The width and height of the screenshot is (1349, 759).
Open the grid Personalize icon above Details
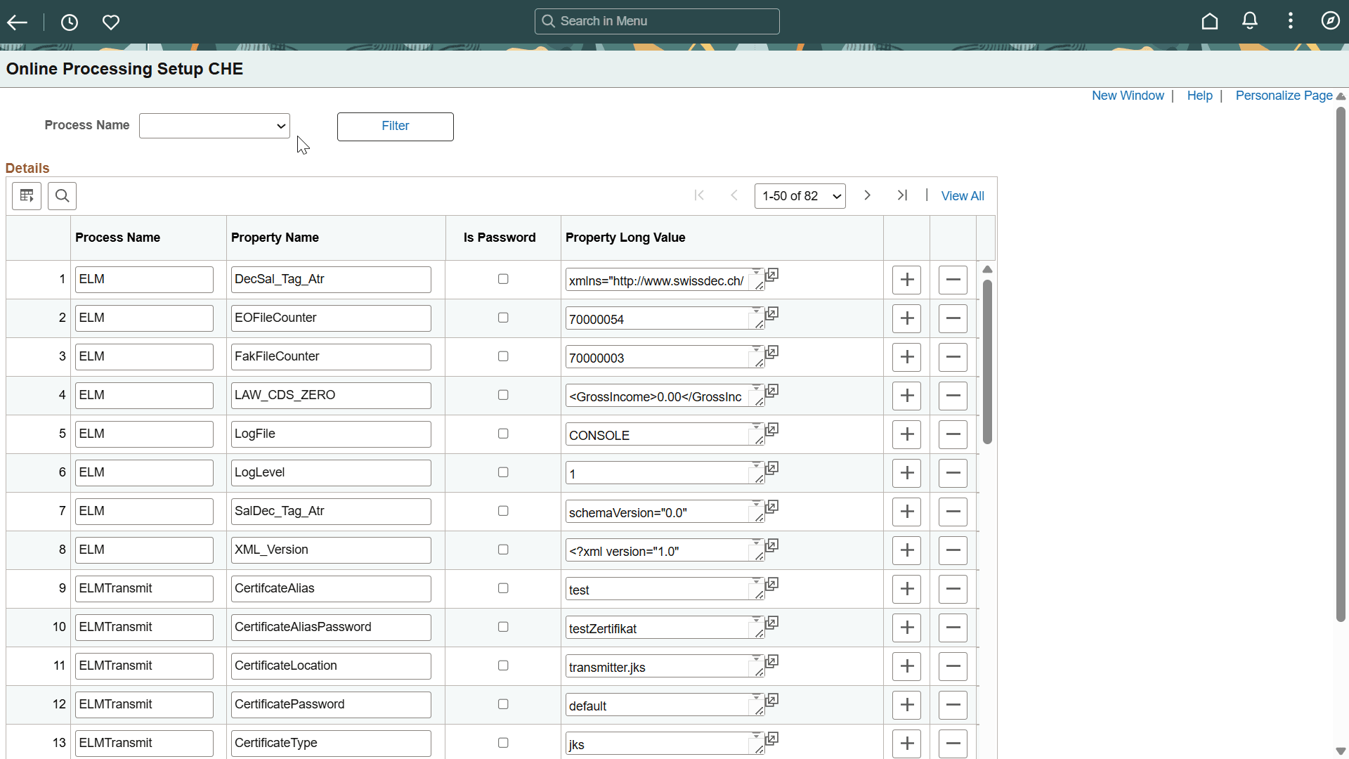click(x=26, y=196)
